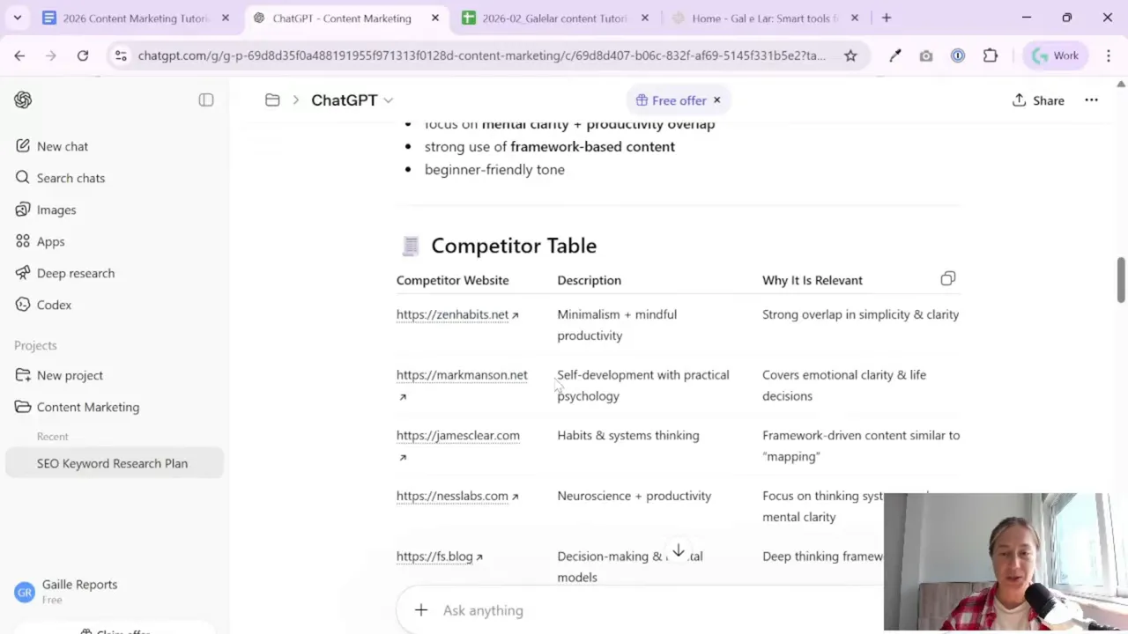Open https://jamesclear.com link
The height and width of the screenshot is (634, 1128).
pos(458,435)
